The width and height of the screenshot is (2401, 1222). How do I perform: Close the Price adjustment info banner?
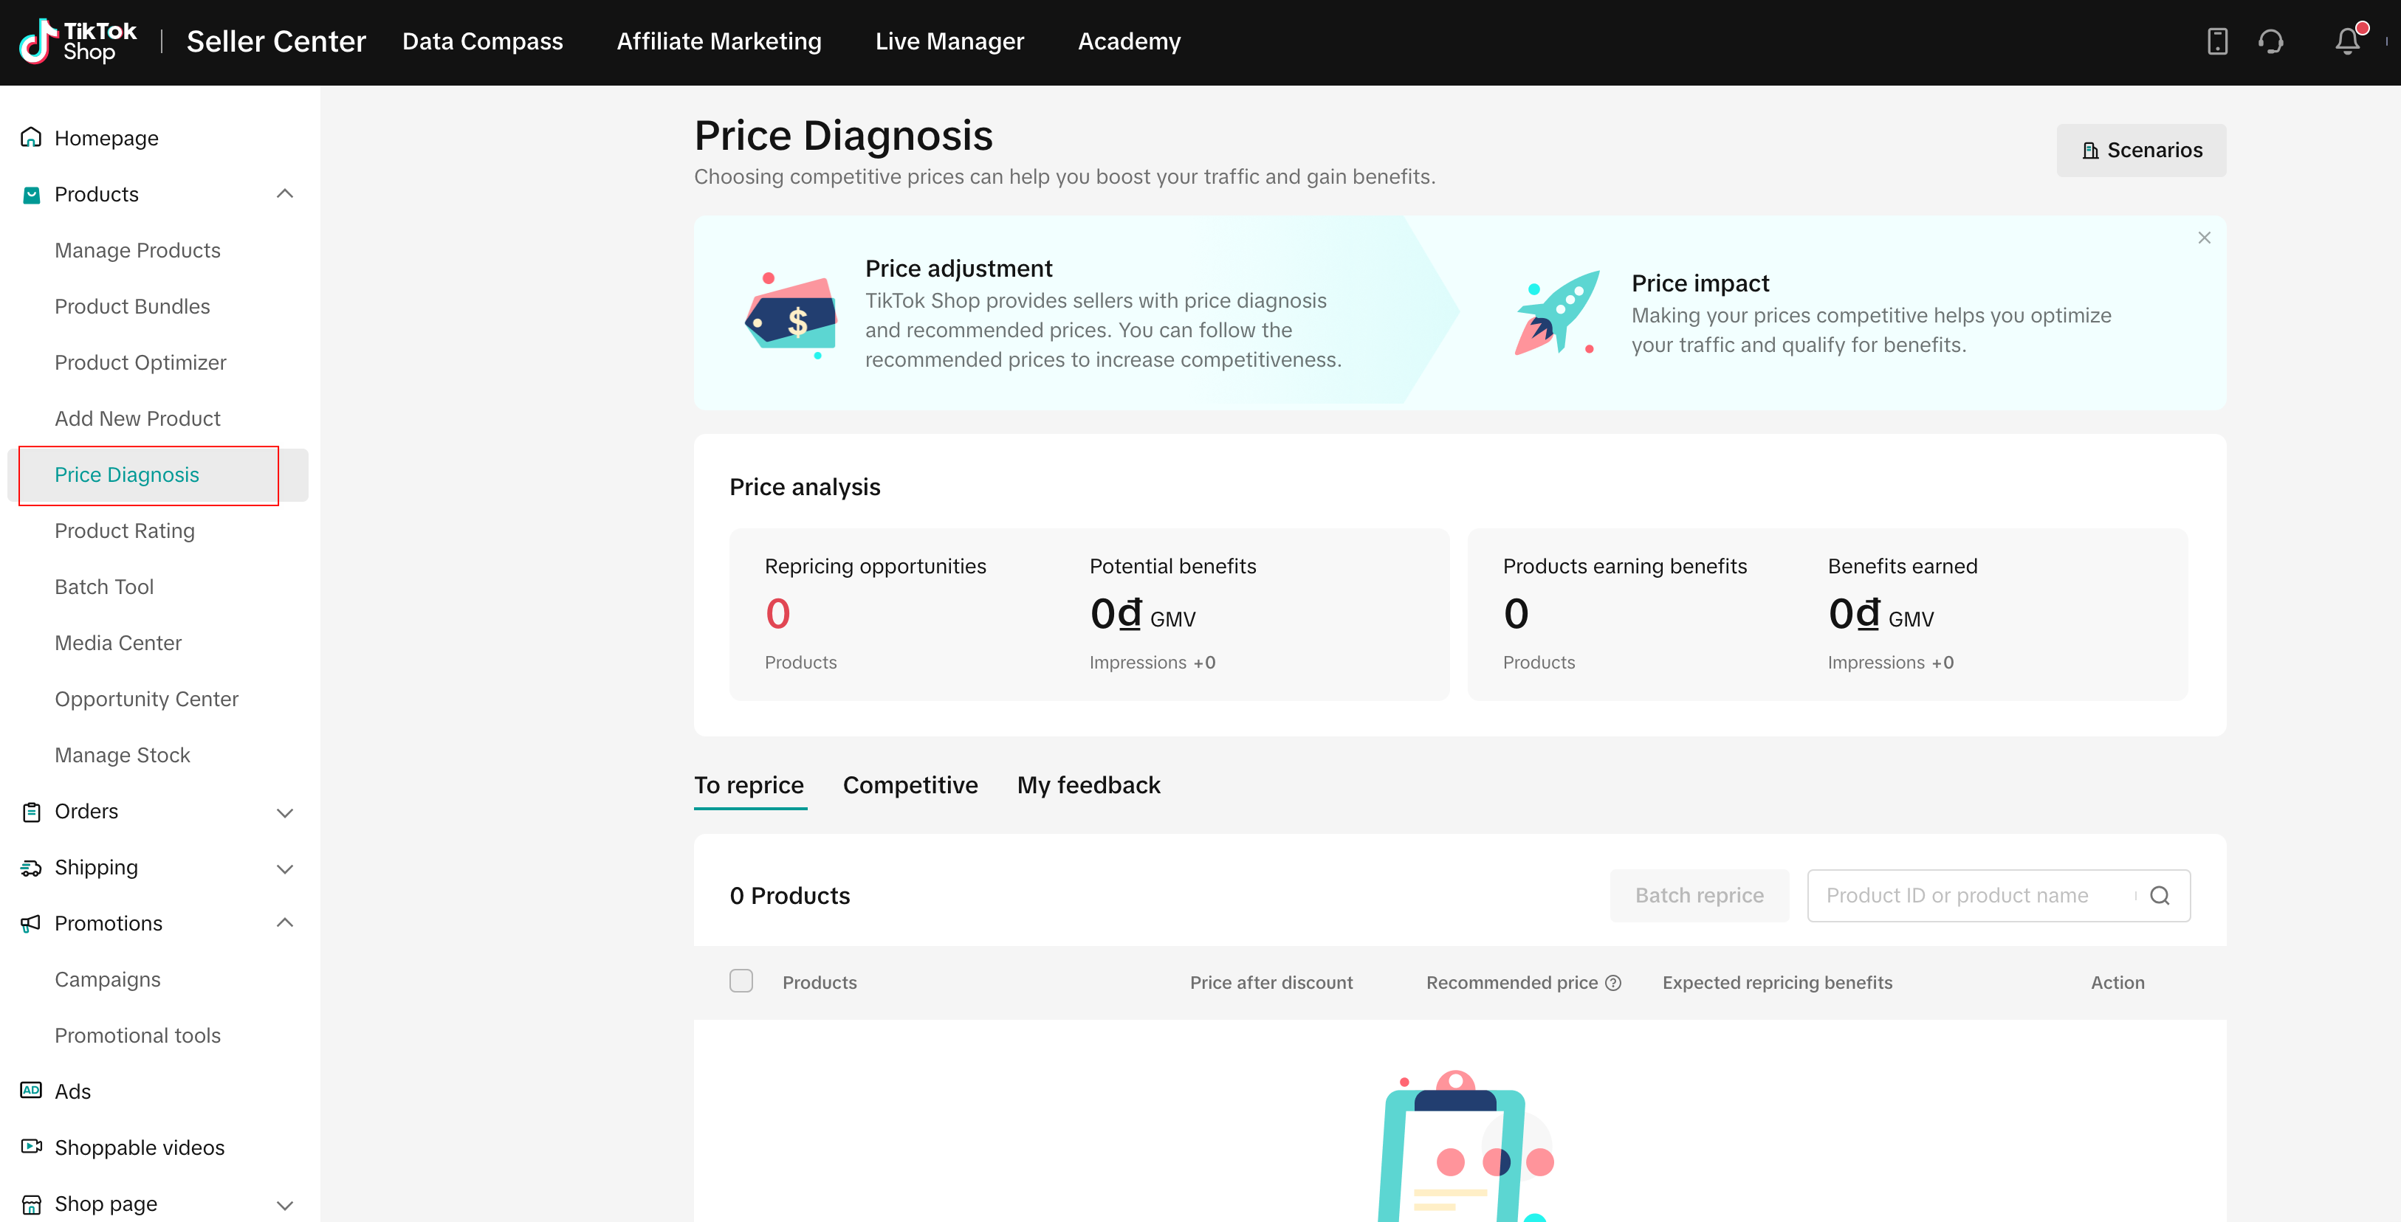click(x=2203, y=238)
